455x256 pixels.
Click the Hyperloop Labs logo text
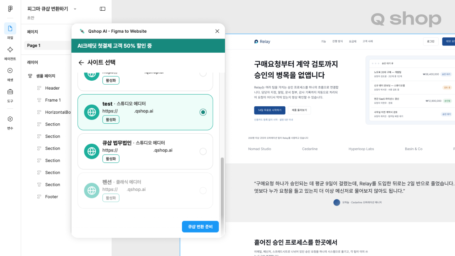[361, 149]
